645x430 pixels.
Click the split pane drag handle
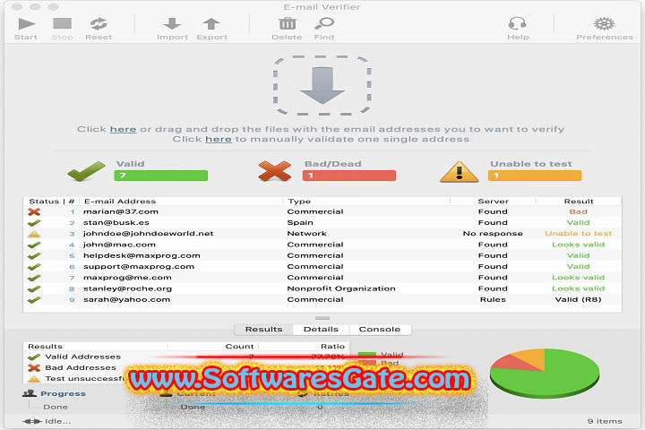pos(322,318)
